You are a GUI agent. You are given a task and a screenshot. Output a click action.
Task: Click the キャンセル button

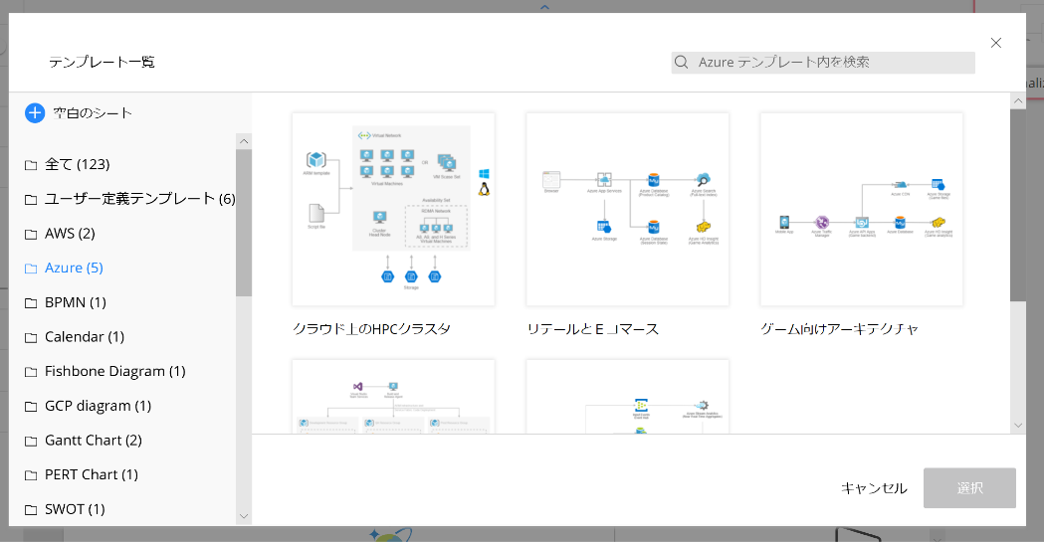coord(874,488)
